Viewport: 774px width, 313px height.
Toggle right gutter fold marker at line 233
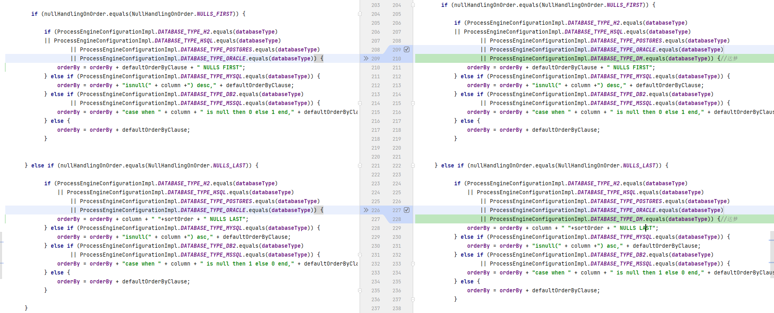413,264
